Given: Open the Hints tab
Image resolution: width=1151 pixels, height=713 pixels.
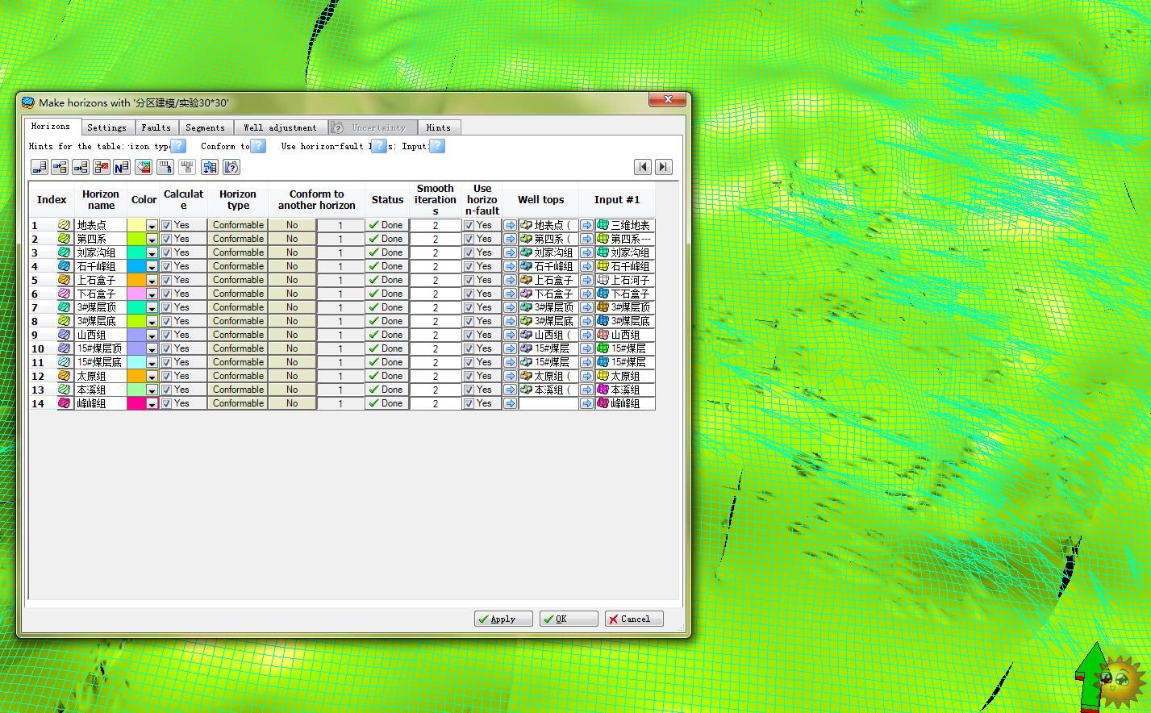Looking at the screenshot, I should [438, 127].
